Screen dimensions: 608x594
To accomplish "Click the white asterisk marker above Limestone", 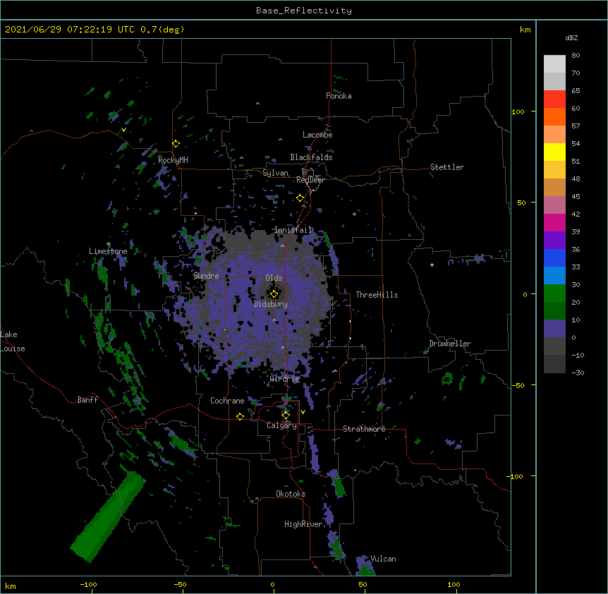I will [109, 244].
